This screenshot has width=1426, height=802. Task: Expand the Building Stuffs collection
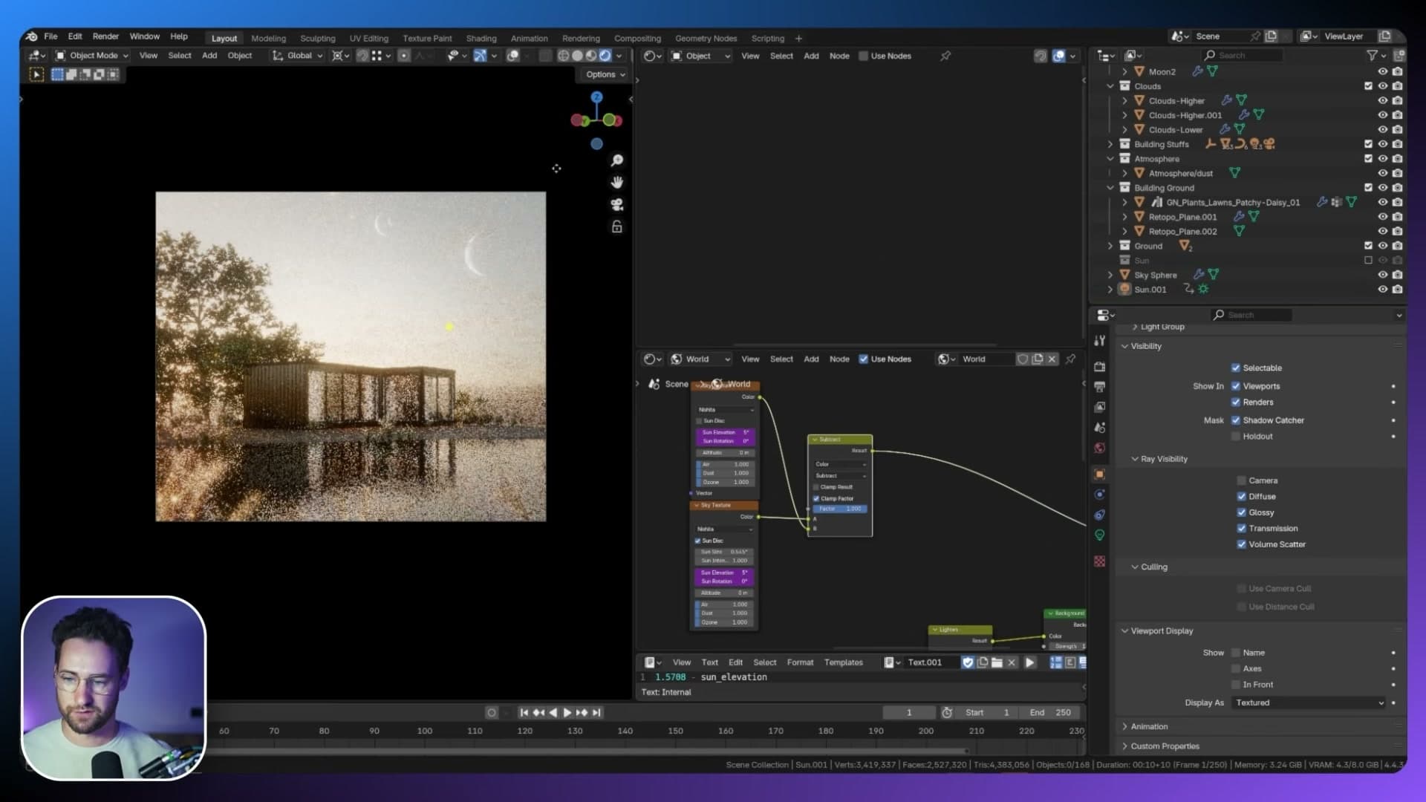point(1110,145)
